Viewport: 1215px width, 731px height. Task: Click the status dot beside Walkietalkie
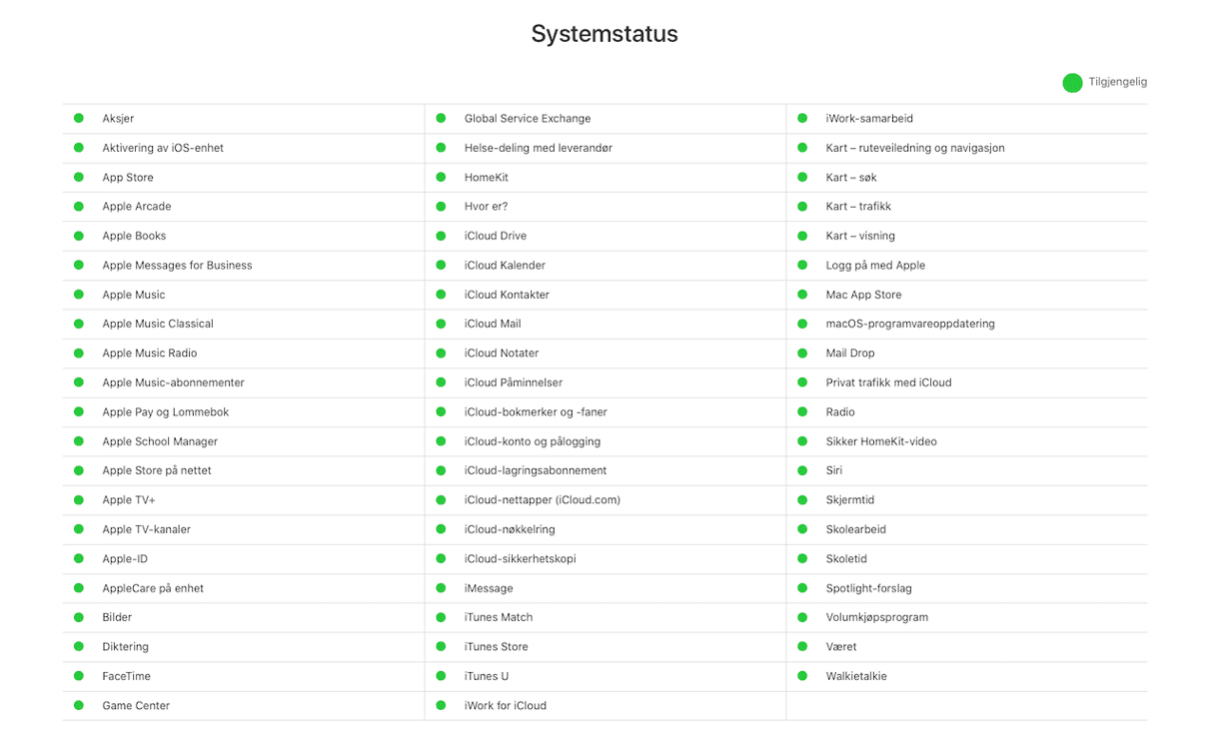pyautogui.click(x=802, y=676)
